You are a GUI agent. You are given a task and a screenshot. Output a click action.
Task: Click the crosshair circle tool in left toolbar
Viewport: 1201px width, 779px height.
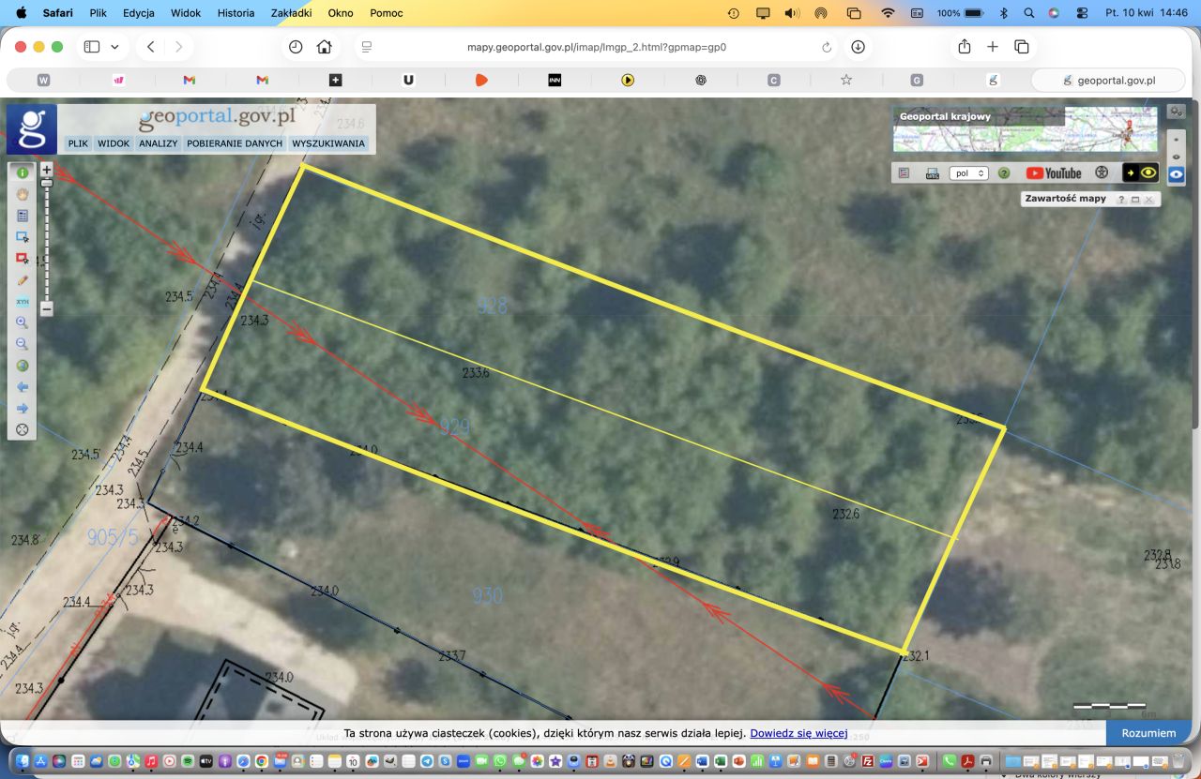coord(23,430)
